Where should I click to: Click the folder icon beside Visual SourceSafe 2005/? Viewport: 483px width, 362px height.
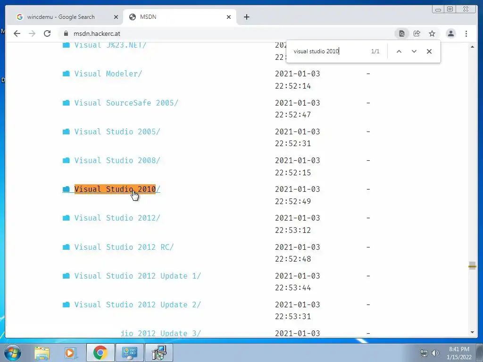point(66,102)
